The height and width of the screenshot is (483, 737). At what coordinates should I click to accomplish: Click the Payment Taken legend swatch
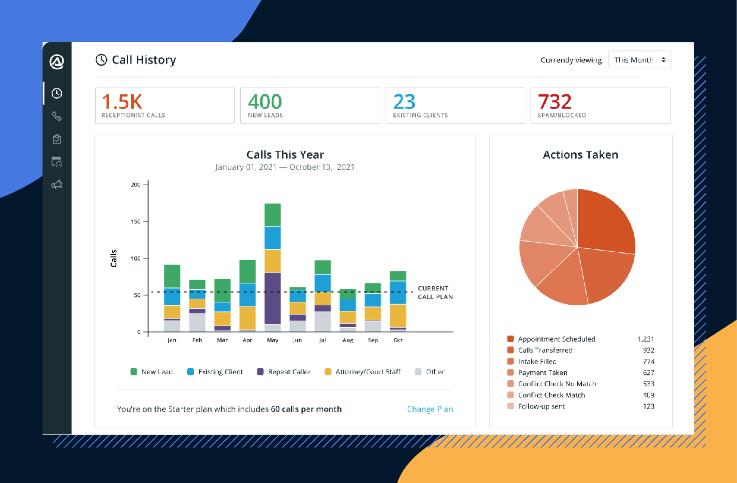(510, 373)
